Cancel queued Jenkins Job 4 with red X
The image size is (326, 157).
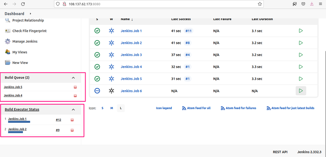coord(75,96)
